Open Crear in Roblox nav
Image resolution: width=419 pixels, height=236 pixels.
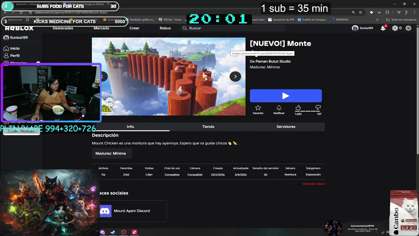134,28
